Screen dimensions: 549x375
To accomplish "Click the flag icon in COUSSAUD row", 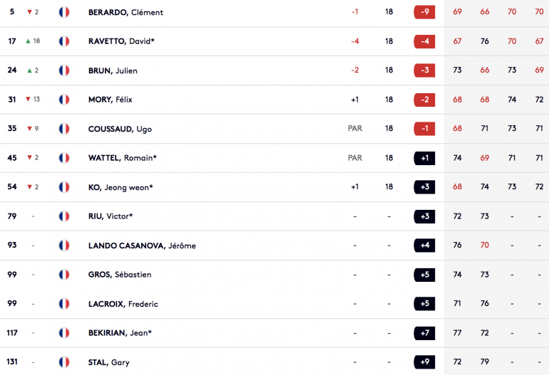I will [64, 129].
